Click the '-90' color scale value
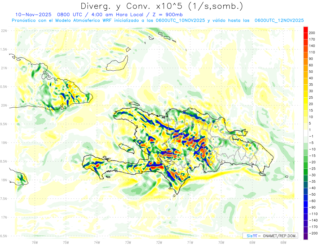Viewport: 318px width, 246px height. pos(313,208)
